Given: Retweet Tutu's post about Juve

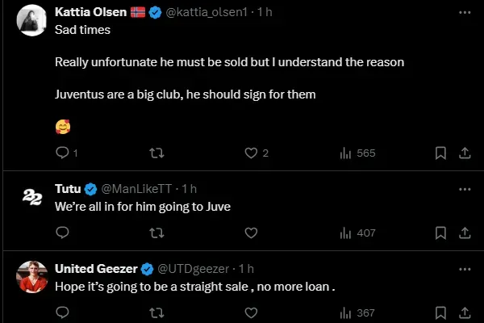Looking at the screenshot, I should coord(156,233).
